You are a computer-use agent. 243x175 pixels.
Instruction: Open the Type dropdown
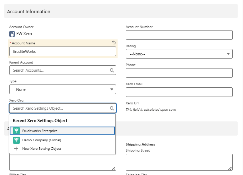pos(63,89)
